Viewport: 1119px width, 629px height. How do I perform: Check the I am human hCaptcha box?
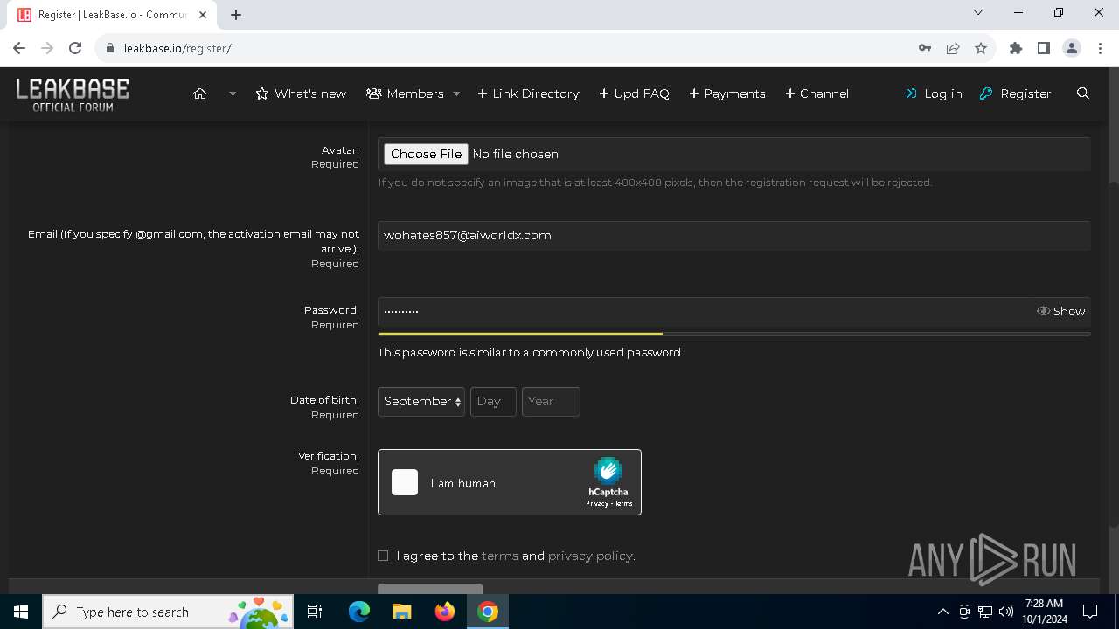point(405,482)
